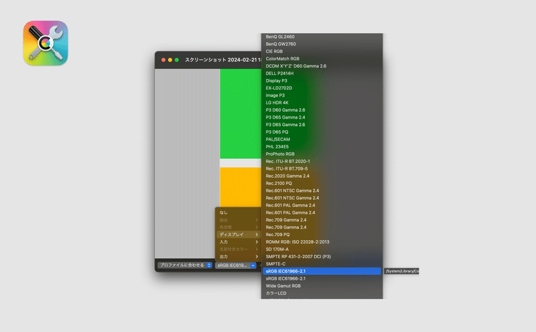The height and width of the screenshot is (332, 536).
Task: Choose カラーLCD profile
Action: (x=322, y=293)
